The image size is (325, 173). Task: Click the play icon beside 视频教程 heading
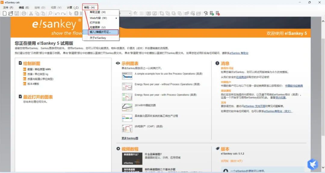coord(118,149)
